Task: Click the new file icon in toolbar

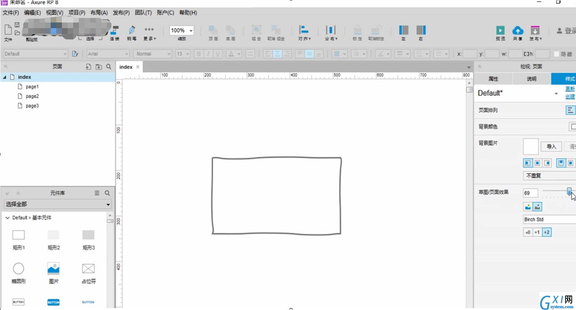Action: coord(8,30)
